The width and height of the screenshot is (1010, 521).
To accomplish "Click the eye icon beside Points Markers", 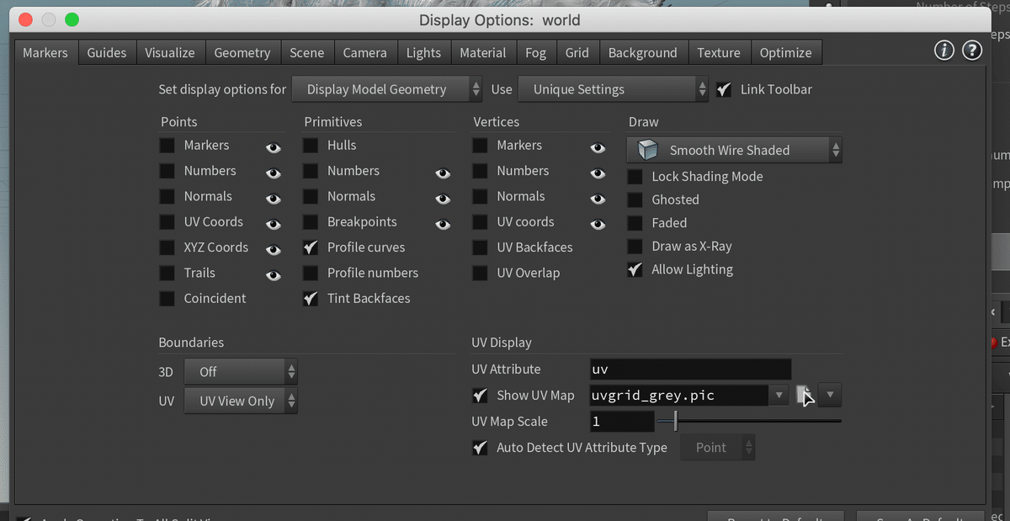I will (274, 147).
